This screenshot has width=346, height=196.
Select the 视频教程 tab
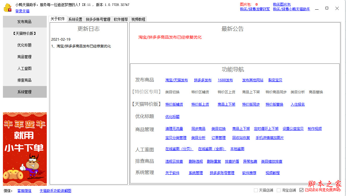tap(138, 19)
